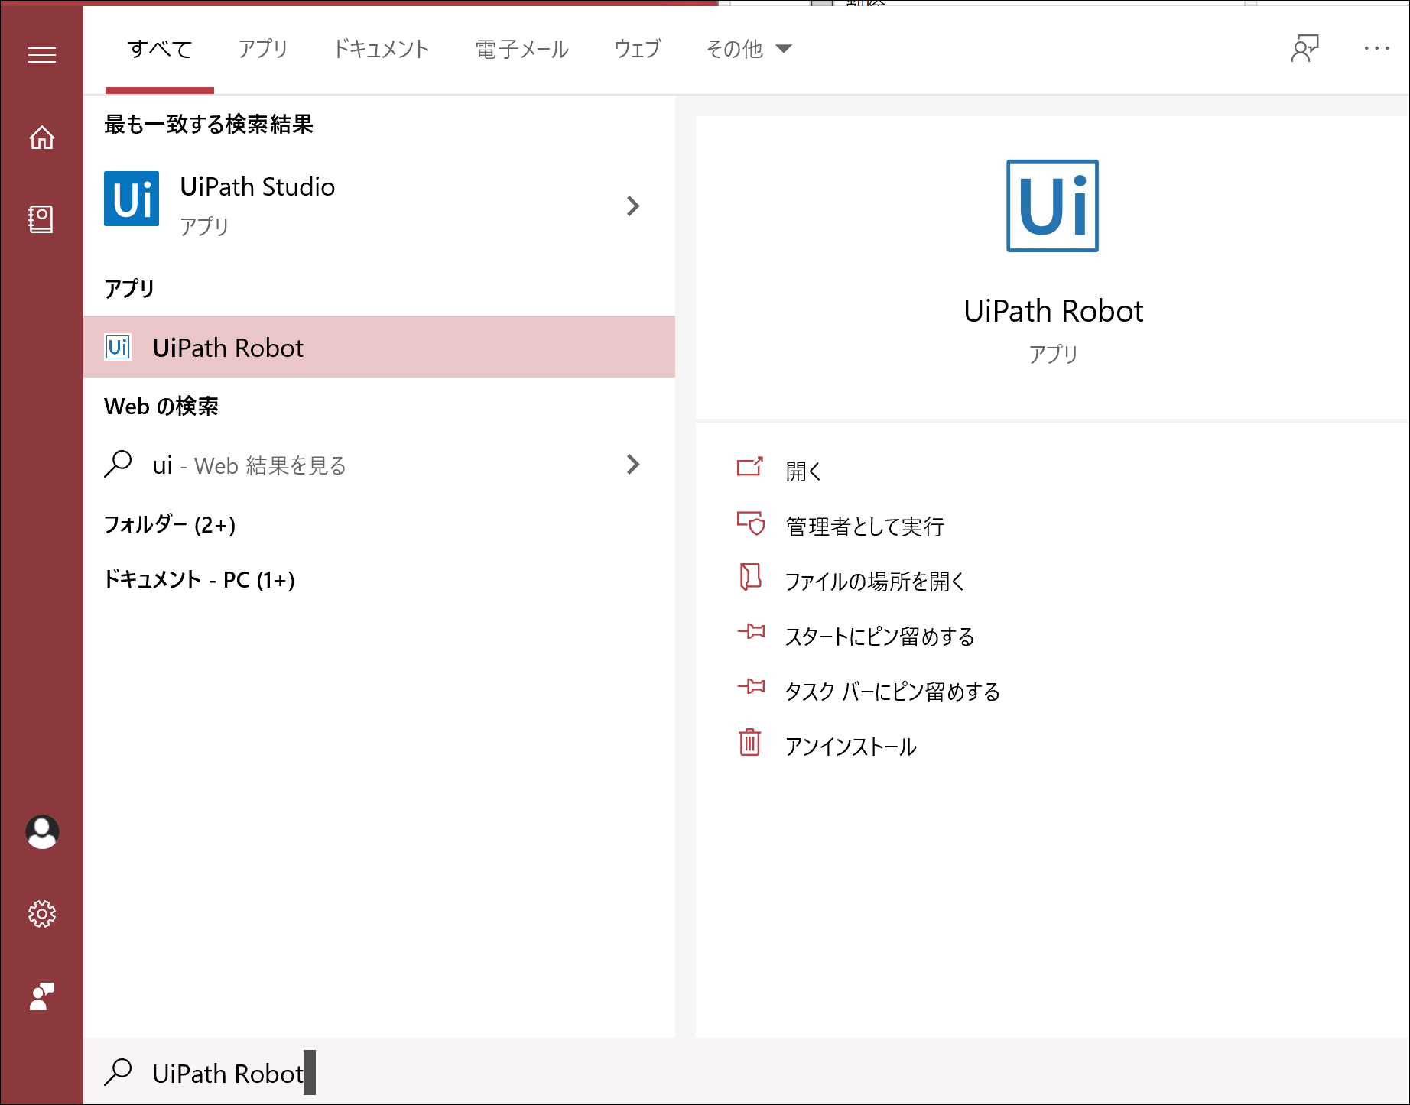
Task: Select the UiPath Studio best match
Action: click(x=379, y=206)
